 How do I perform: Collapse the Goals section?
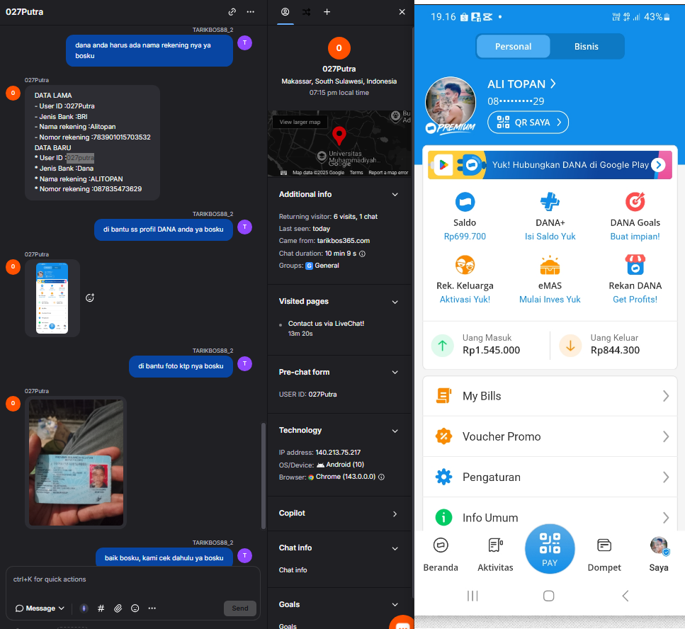click(x=395, y=604)
